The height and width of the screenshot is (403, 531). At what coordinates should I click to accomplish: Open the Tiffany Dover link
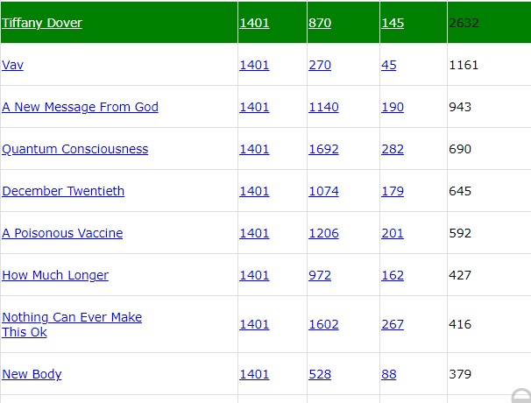[42, 23]
